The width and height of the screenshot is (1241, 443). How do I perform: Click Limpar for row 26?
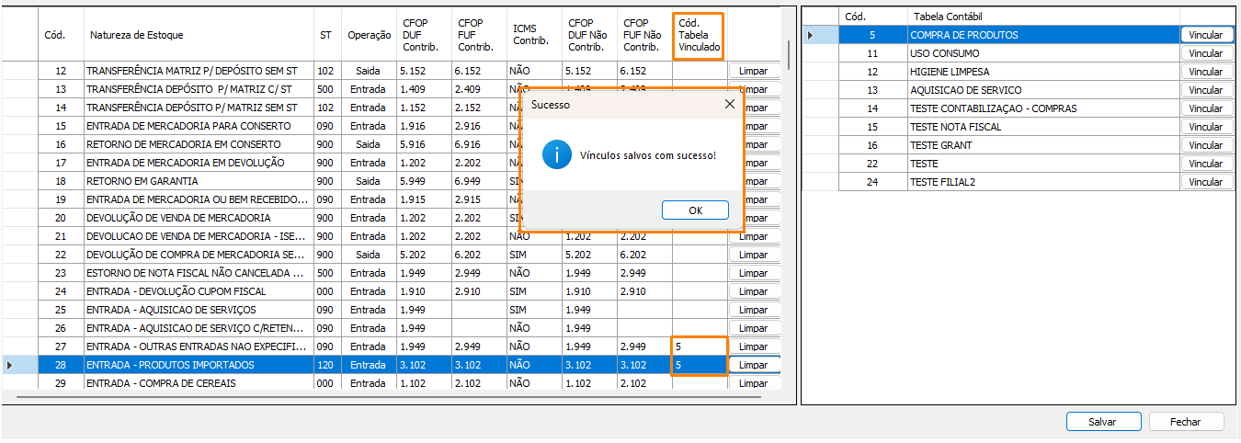coord(754,328)
